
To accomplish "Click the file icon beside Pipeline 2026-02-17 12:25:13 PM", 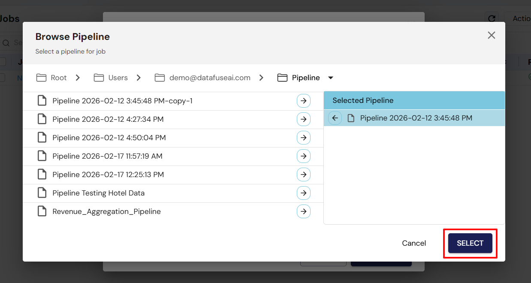I will pos(42,175).
